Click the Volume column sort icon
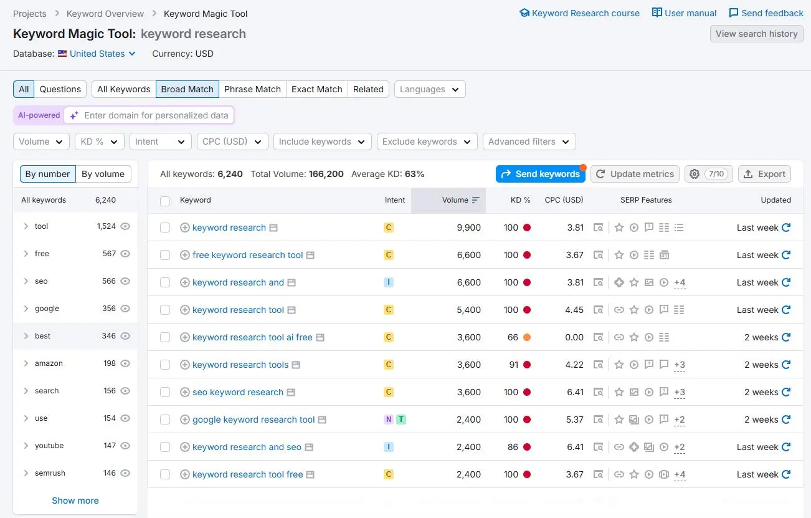This screenshot has width=811, height=518. pyautogui.click(x=476, y=200)
